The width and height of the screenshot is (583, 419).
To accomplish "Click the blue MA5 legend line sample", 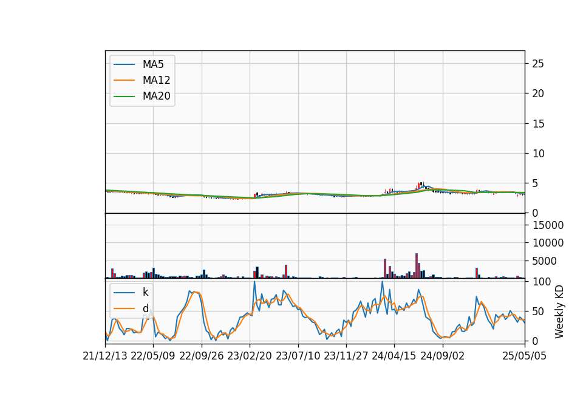I will (x=124, y=64).
